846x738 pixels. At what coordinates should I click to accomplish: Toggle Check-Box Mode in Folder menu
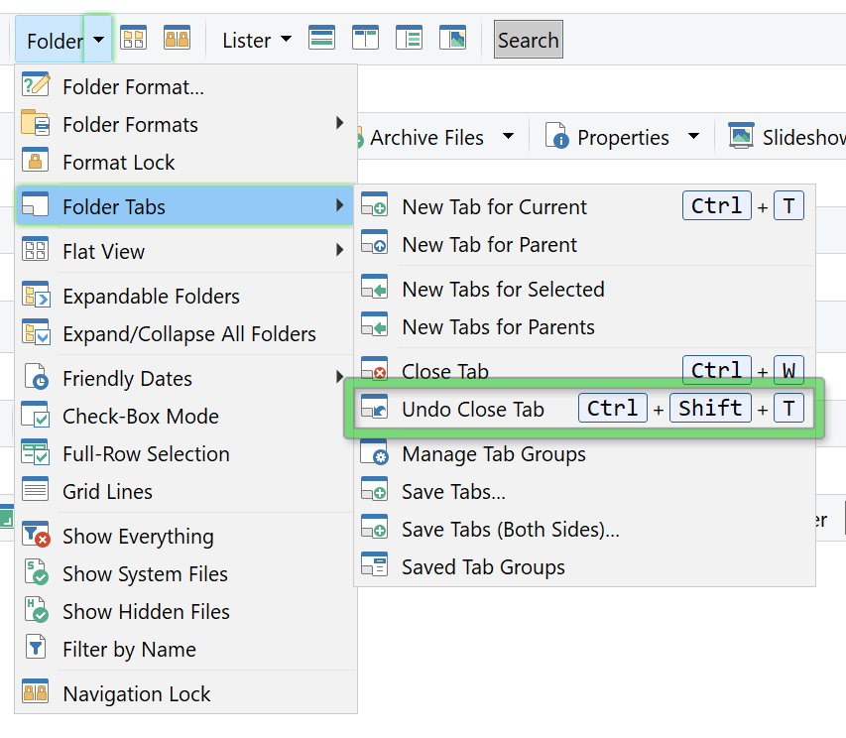point(139,417)
